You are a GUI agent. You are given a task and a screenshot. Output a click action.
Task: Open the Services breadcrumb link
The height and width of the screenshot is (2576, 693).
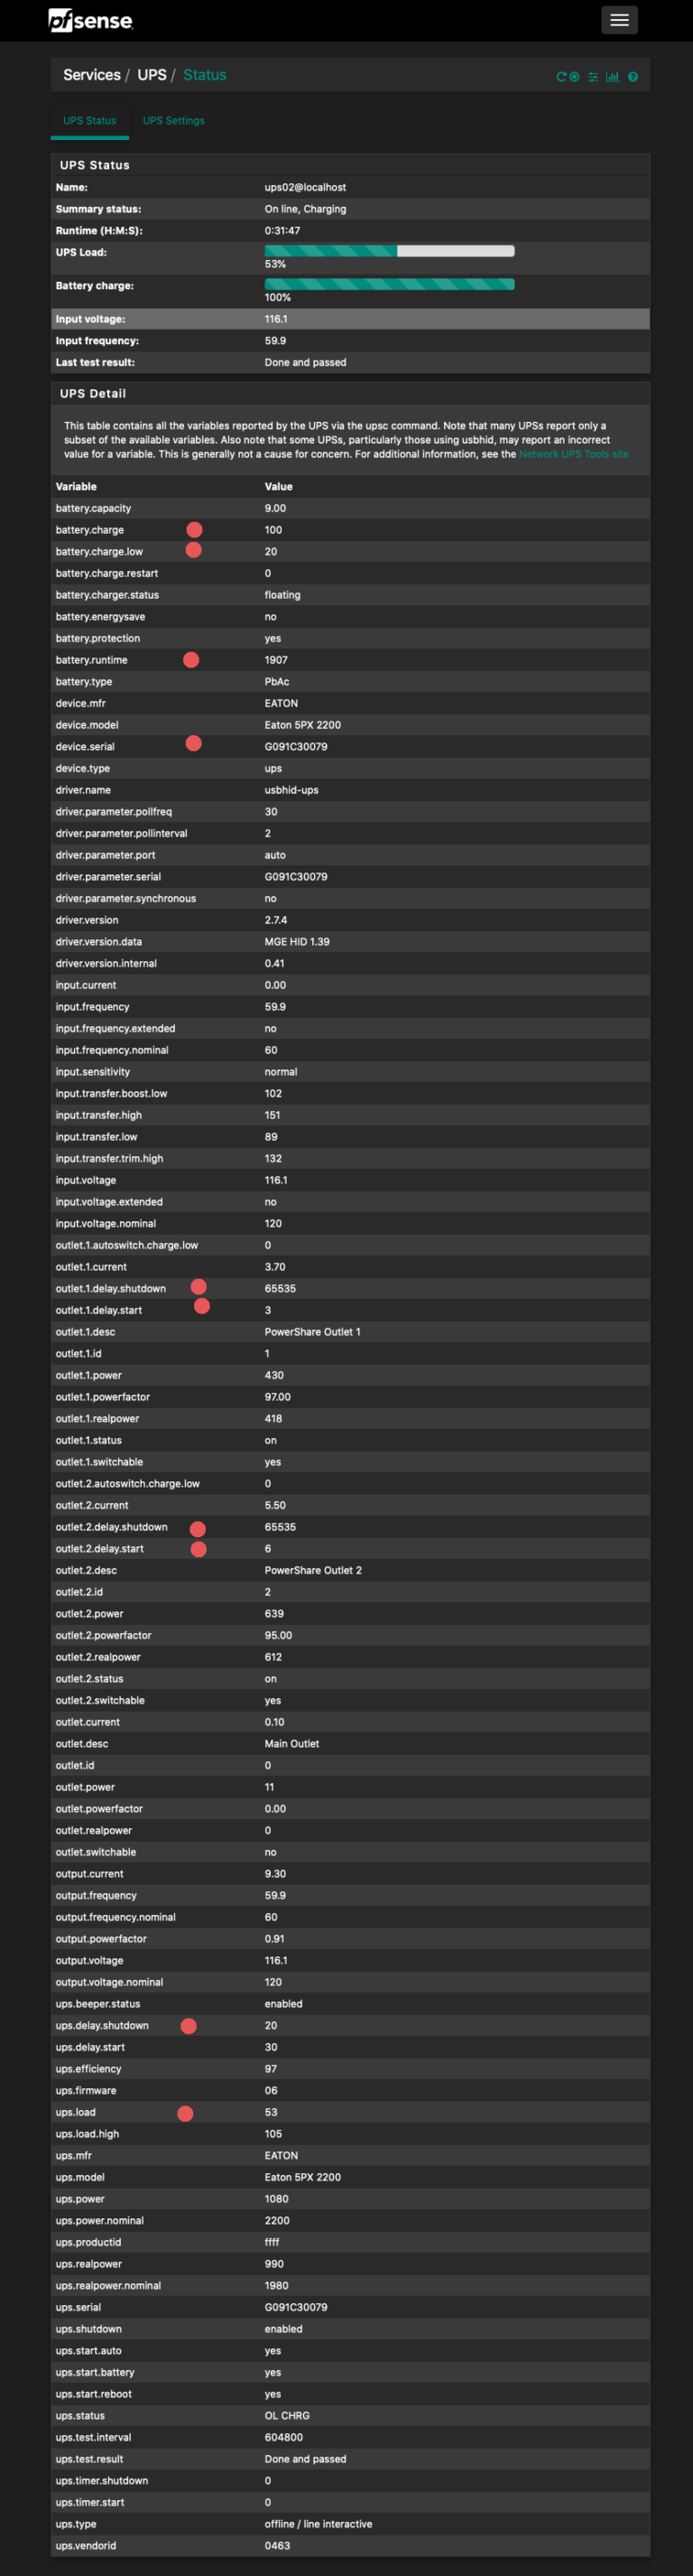pyautogui.click(x=91, y=75)
